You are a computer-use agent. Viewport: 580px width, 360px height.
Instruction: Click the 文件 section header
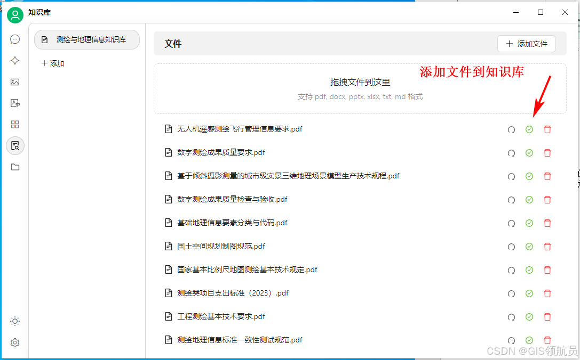coord(173,44)
